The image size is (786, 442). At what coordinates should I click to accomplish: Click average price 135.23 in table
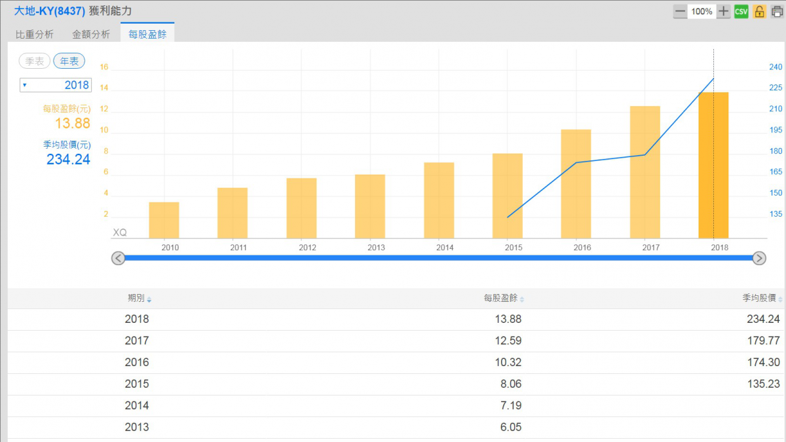click(764, 384)
